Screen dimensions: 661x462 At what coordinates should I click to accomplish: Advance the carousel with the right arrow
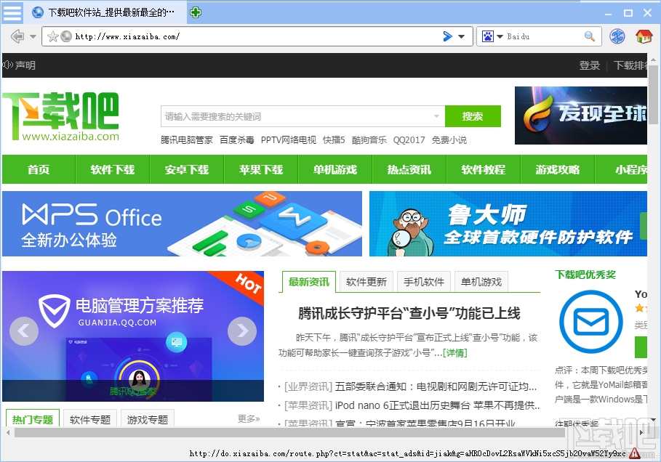241,331
